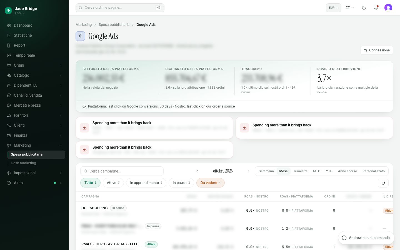Click the Report document icon
This screenshot has height=250, width=400.
tap(9, 45)
